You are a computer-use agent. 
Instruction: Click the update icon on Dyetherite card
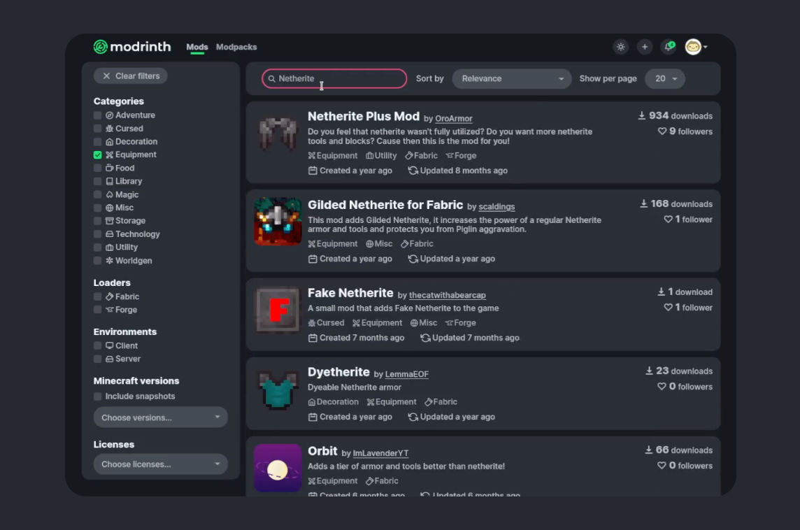coord(413,417)
